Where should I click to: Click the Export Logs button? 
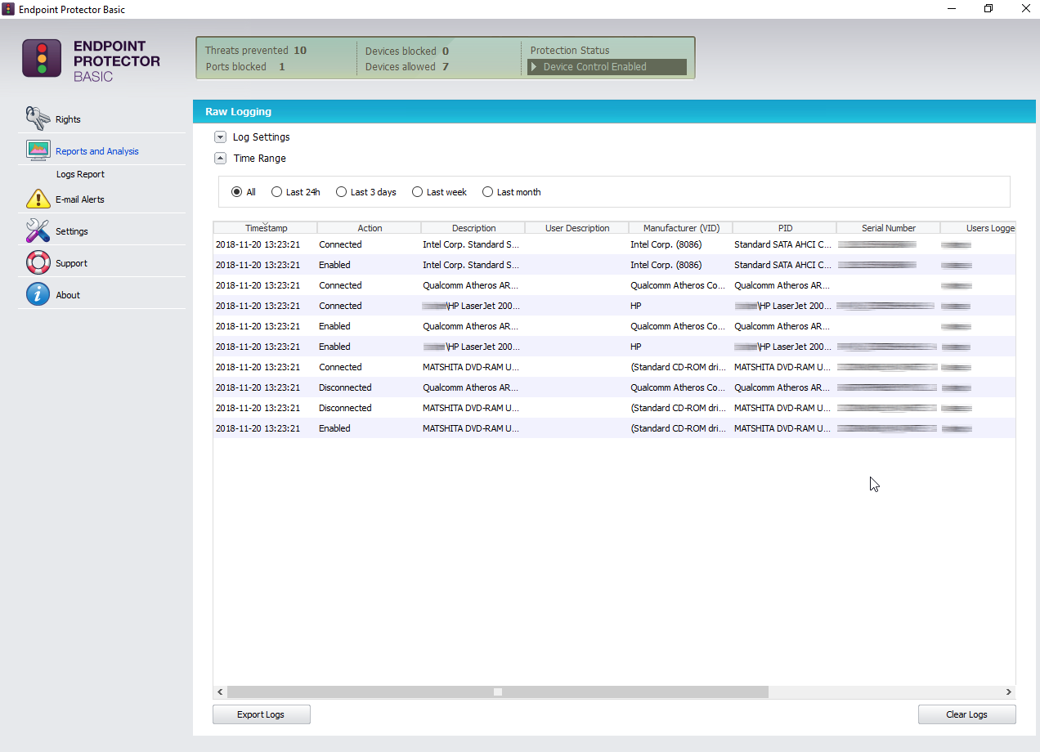(262, 714)
